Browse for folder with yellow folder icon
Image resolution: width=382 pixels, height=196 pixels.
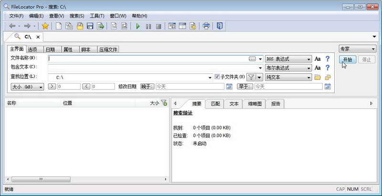(x=318, y=78)
